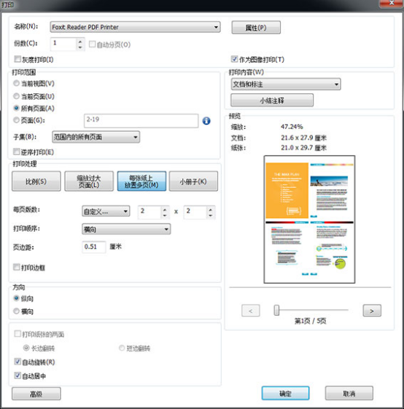Enable the 灰度打印 grayscale checkbox
The width and height of the screenshot is (404, 409).
click(18, 59)
